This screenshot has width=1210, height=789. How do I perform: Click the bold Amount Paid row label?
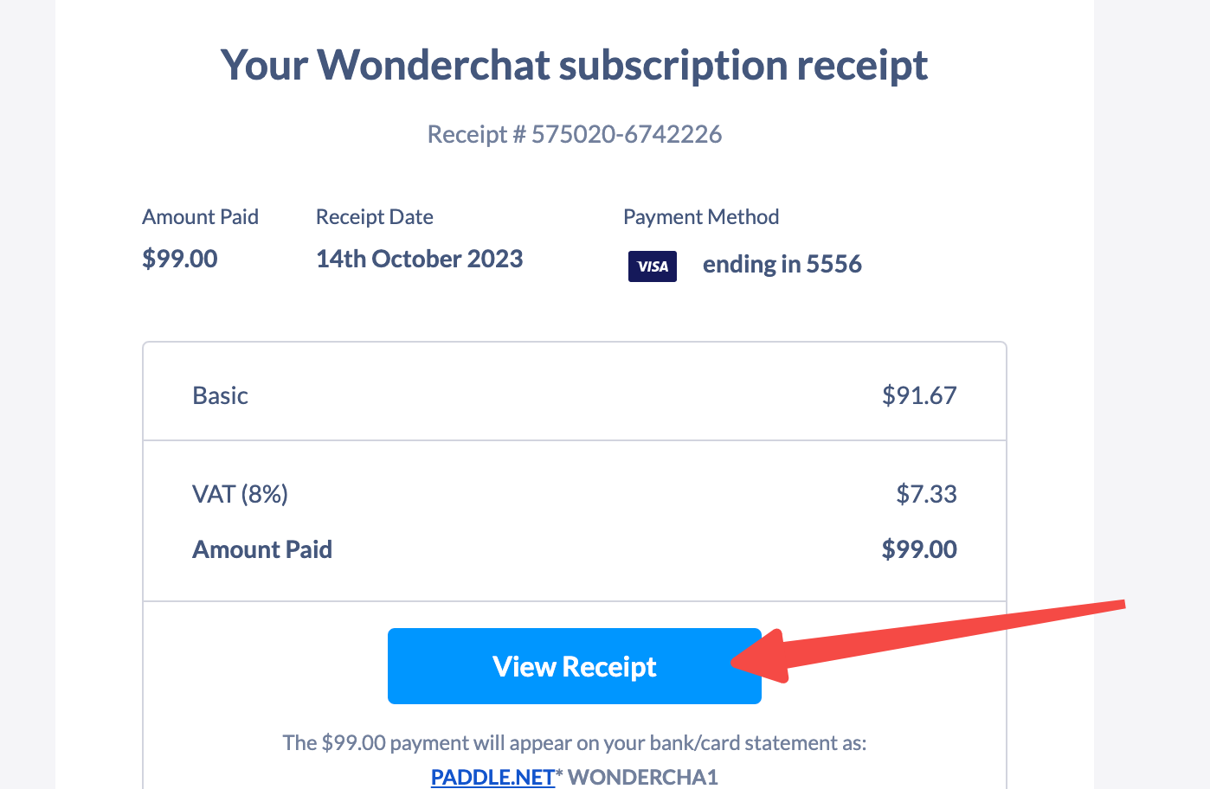262,550
